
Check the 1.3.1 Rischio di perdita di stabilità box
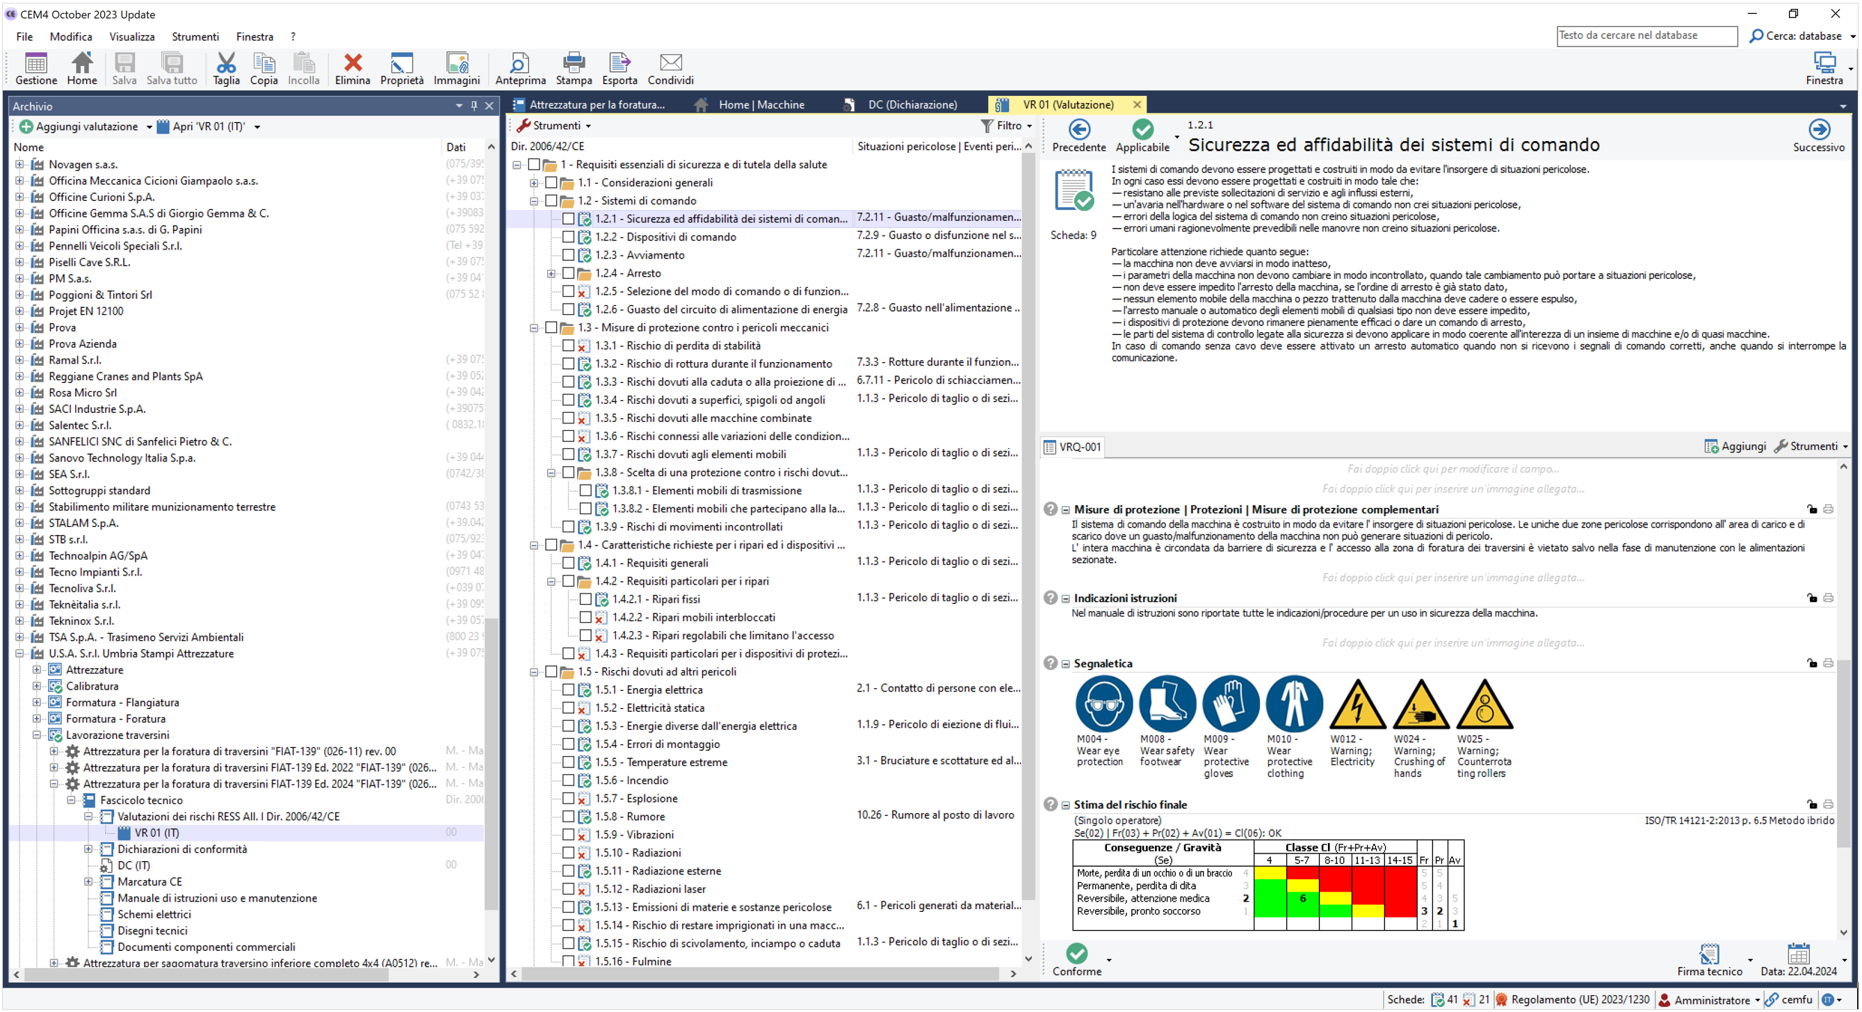(568, 345)
